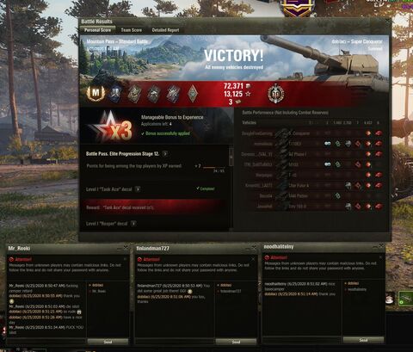Send message in Mr_Rooki chat window
413x352 pixels.
pyautogui.click(x=108, y=342)
